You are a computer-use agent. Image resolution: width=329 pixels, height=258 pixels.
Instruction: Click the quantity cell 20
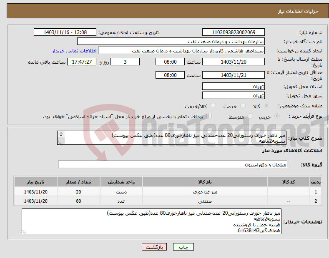click(78, 192)
